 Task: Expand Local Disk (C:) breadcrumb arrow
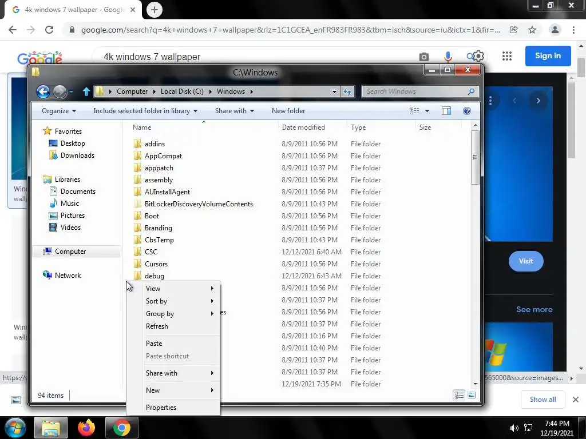tap(210, 91)
